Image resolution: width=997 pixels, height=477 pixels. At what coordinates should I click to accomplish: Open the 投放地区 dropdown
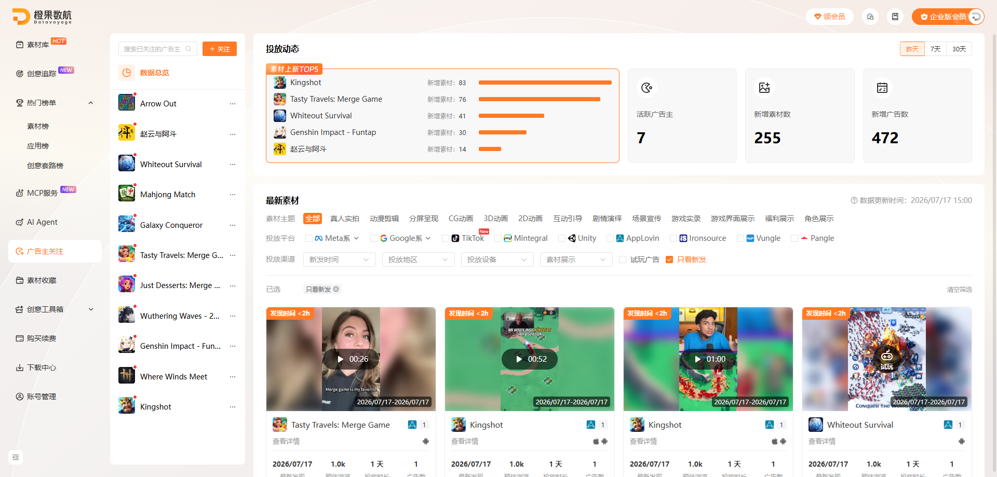point(419,260)
